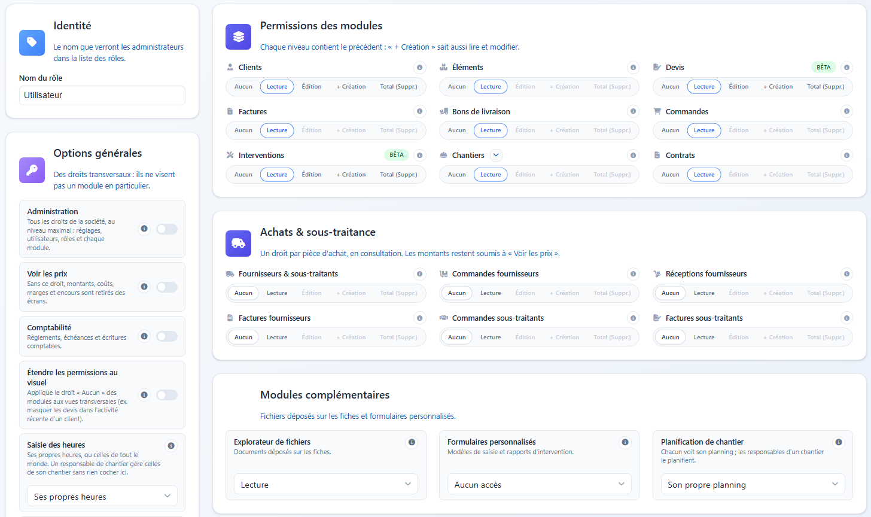Screen dimensions: 871x517
Task: Toggle the Comptabilité option
Action: coord(167,336)
